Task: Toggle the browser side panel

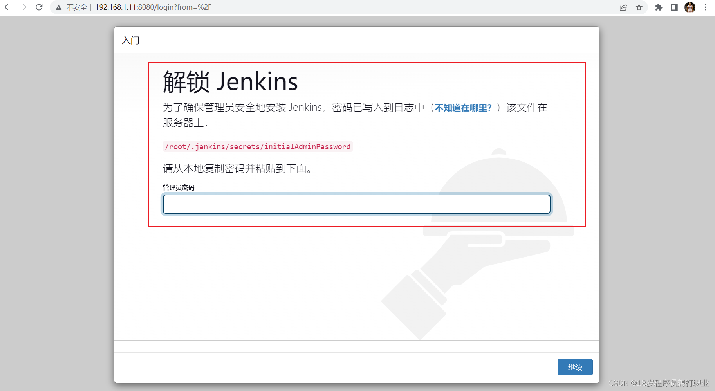Action: click(x=674, y=7)
